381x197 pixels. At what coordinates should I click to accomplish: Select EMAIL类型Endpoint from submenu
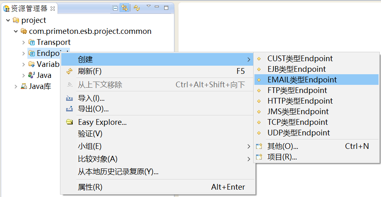click(302, 80)
